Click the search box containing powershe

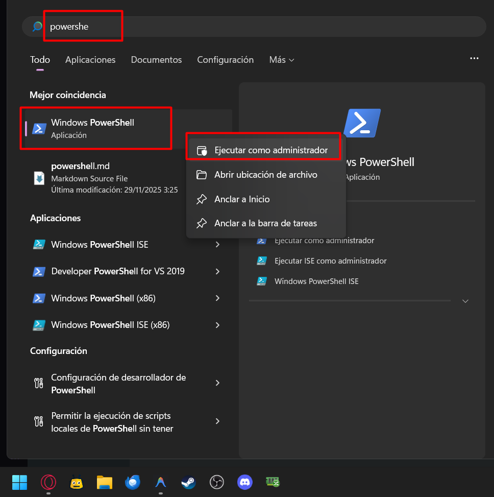point(255,27)
